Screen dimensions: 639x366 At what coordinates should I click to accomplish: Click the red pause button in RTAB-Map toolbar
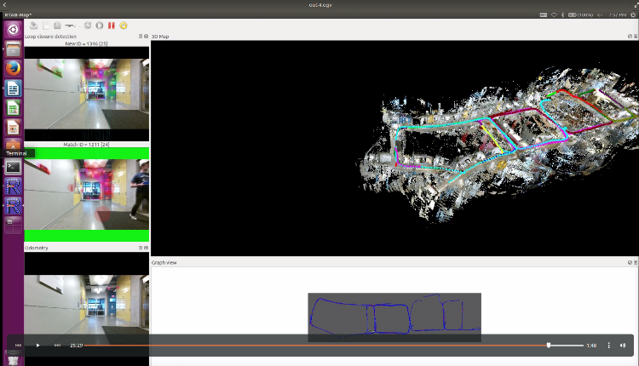(x=112, y=26)
